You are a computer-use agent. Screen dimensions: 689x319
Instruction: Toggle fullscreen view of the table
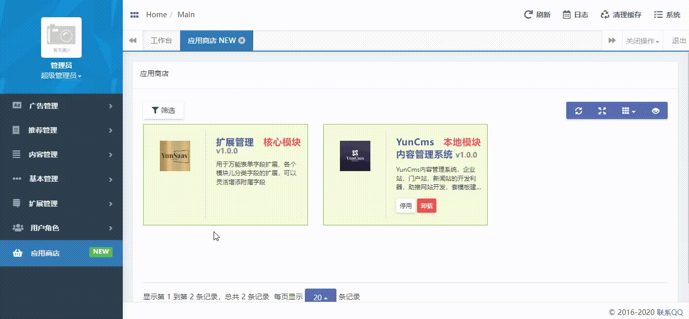[x=602, y=111]
